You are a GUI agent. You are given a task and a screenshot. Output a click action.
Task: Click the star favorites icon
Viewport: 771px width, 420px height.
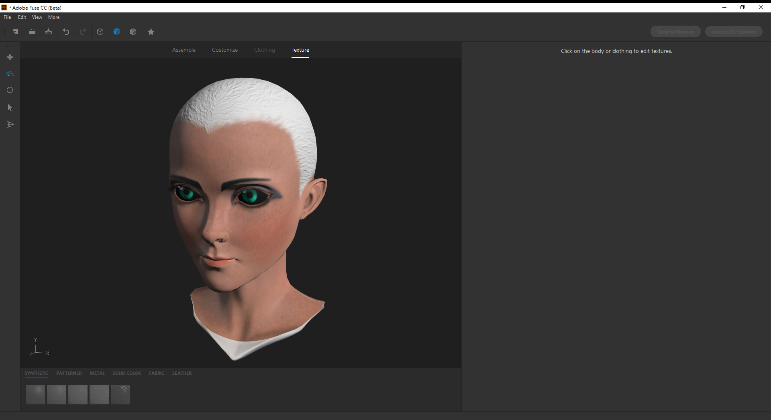pos(151,32)
